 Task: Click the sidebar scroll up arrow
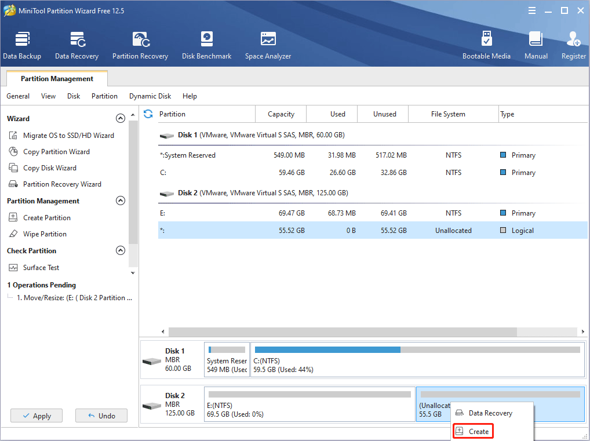pos(133,114)
